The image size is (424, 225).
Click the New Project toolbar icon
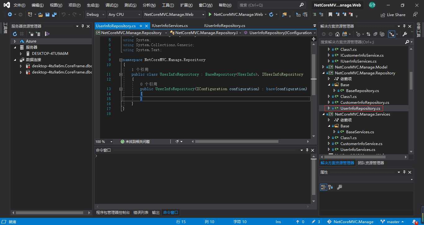[x=30, y=15]
